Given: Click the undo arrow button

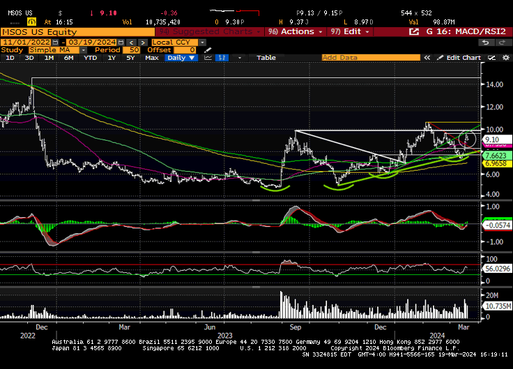Looking at the screenshot, I should point(486,42).
